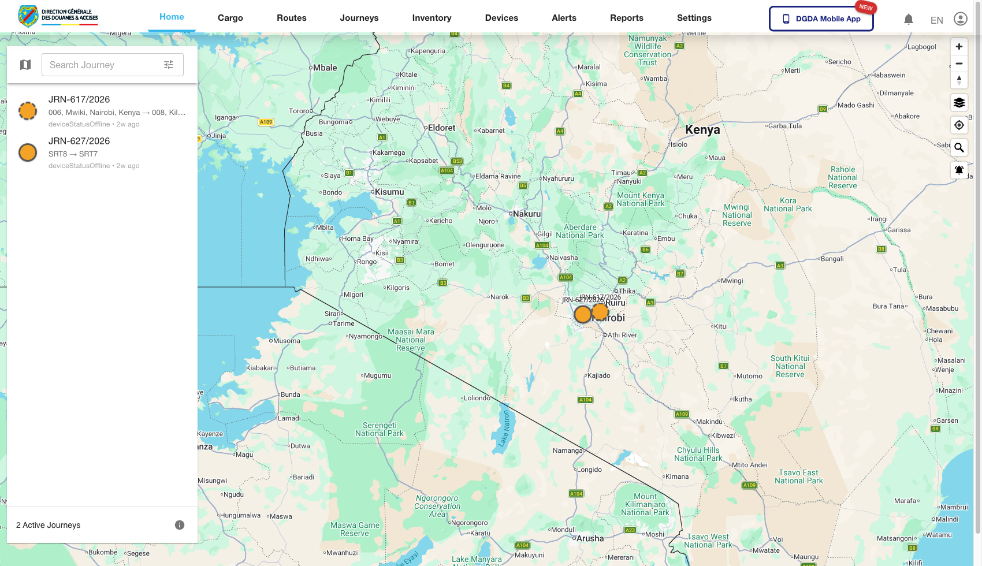
Task: Open the filter options in the journey search
Action: (x=169, y=65)
